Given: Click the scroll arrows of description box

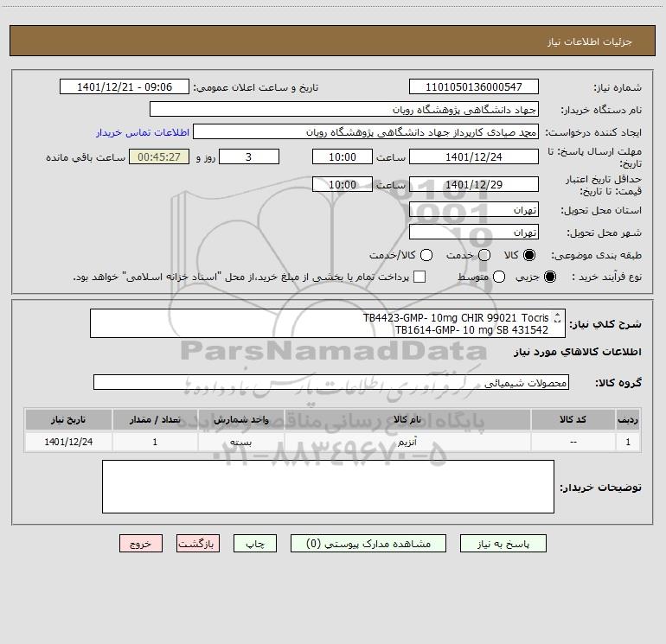Looking at the screenshot, I should tap(558, 317).
